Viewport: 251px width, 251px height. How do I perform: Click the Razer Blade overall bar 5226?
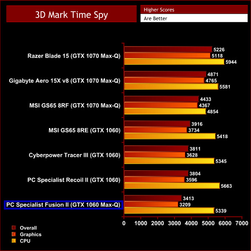point(168,49)
